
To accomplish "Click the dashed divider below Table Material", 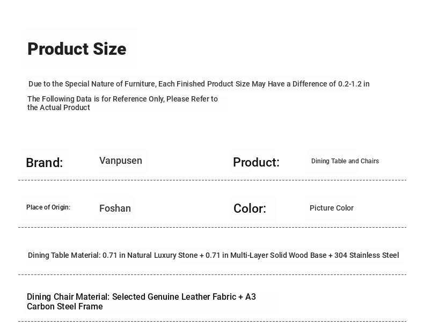I will pos(212,275).
